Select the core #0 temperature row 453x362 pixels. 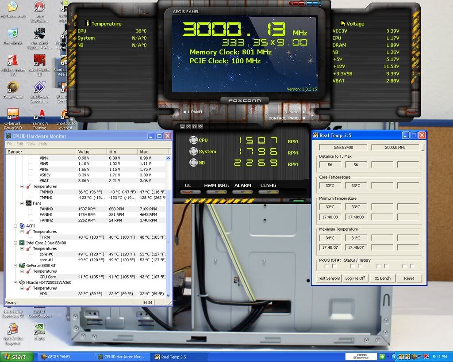click(86, 254)
